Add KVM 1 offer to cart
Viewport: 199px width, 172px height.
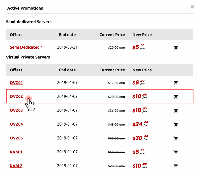[176, 152]
